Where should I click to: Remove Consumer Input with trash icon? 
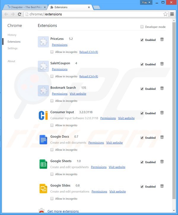pos(162,113)
